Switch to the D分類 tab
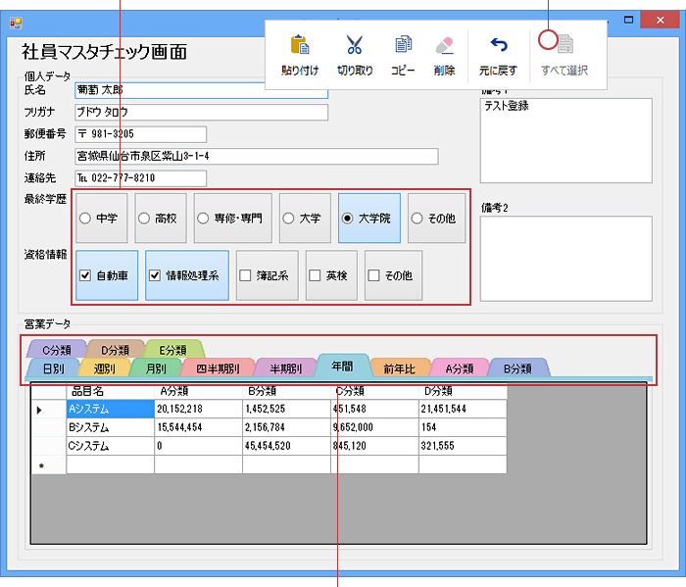 [116, 350]
